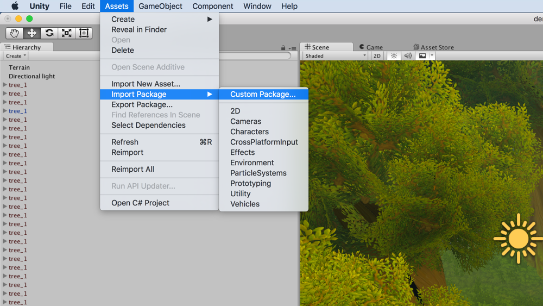This screenshot has height=306, width=543.
Task: Choose Export Package...
Action: pos(159,105)
